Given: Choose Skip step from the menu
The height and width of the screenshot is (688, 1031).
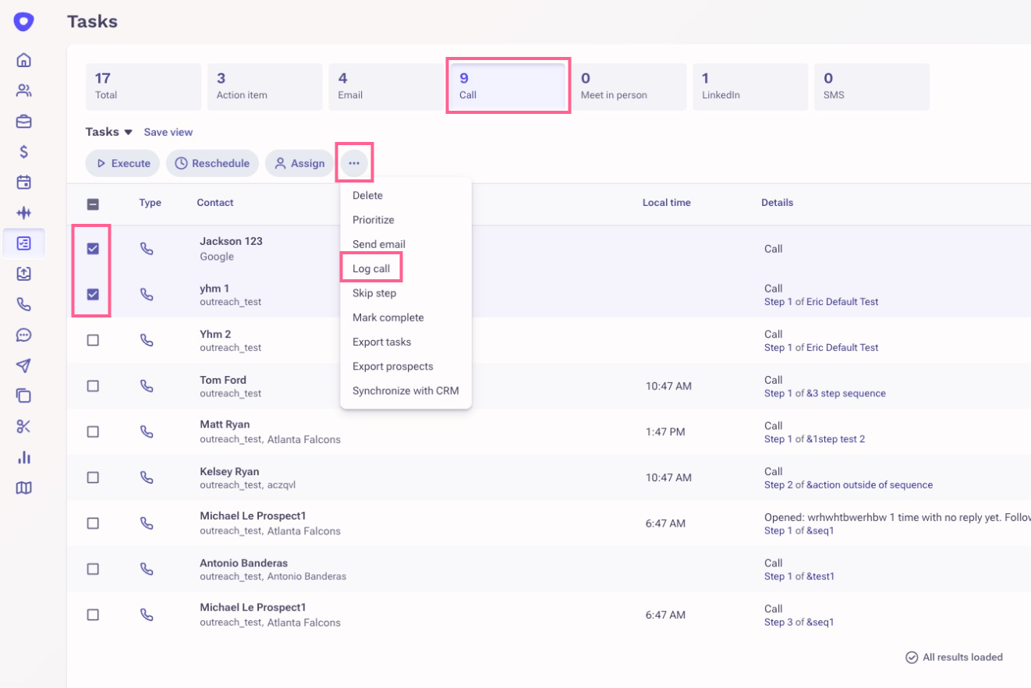Looking at the screenshot, I should [406, 293].
